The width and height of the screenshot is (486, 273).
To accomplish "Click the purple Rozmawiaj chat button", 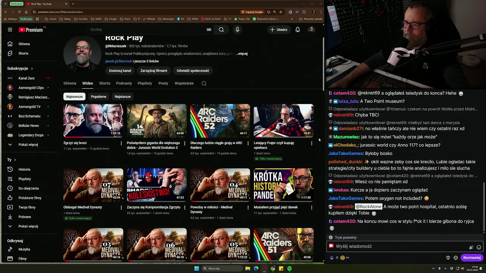I will pos(472,258).
